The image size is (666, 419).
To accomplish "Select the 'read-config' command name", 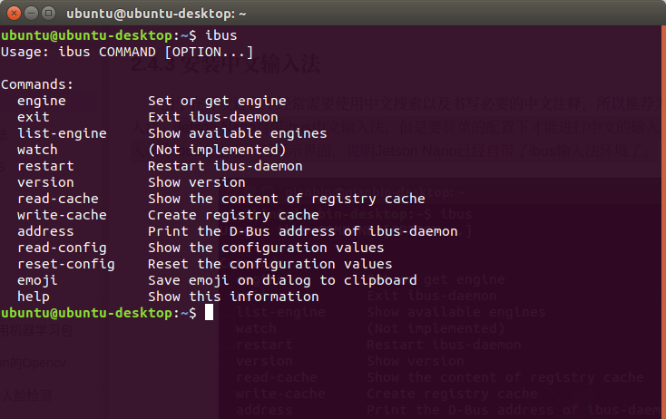I will 62,248.
